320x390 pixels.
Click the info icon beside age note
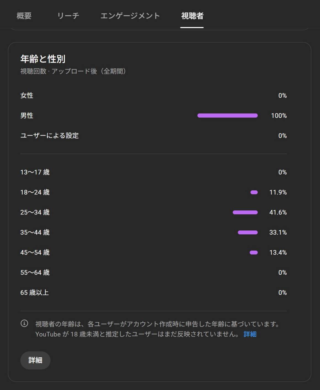(x=24, y=323)
